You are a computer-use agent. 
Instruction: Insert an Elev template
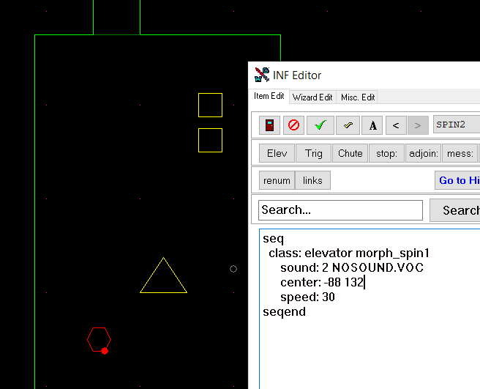coord(277,153)
